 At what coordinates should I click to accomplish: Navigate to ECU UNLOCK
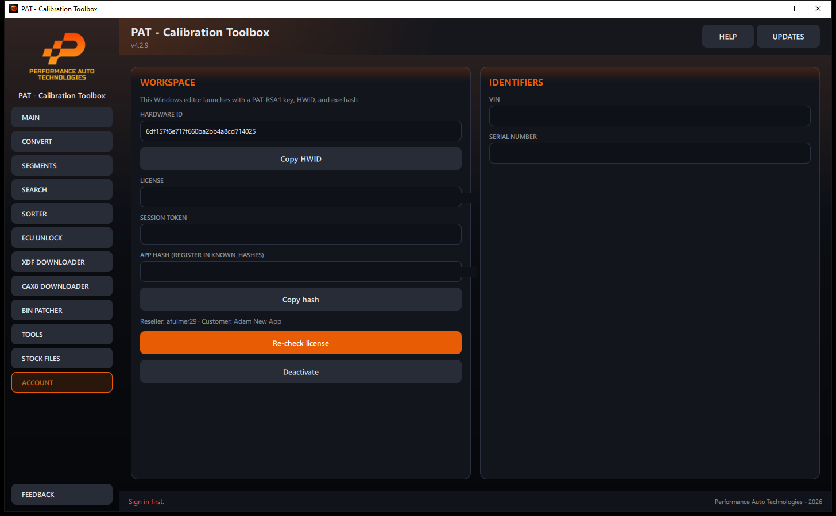[x=62, y=238]
